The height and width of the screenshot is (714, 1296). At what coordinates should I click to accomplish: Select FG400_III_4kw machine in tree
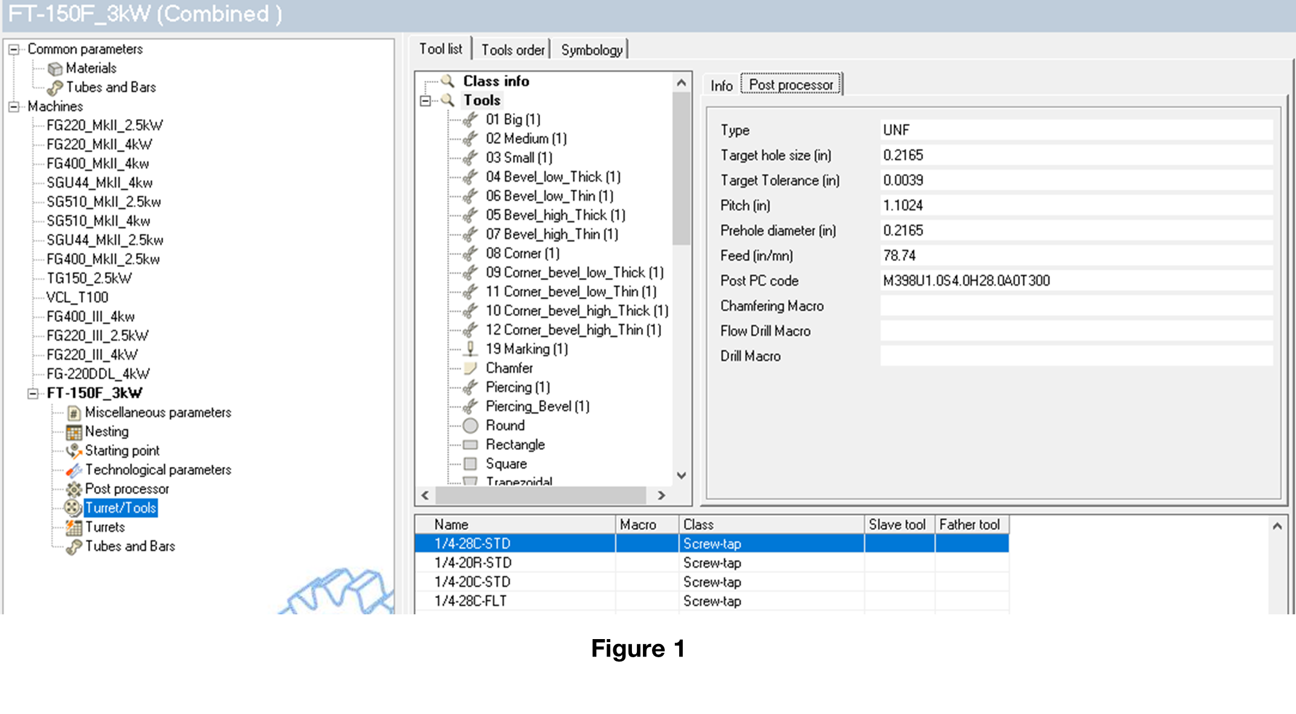pos(91,317)
